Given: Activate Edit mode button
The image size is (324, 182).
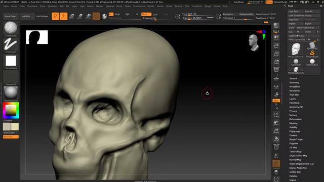Looking at the screenshot, I should click(x=55, y=16).
